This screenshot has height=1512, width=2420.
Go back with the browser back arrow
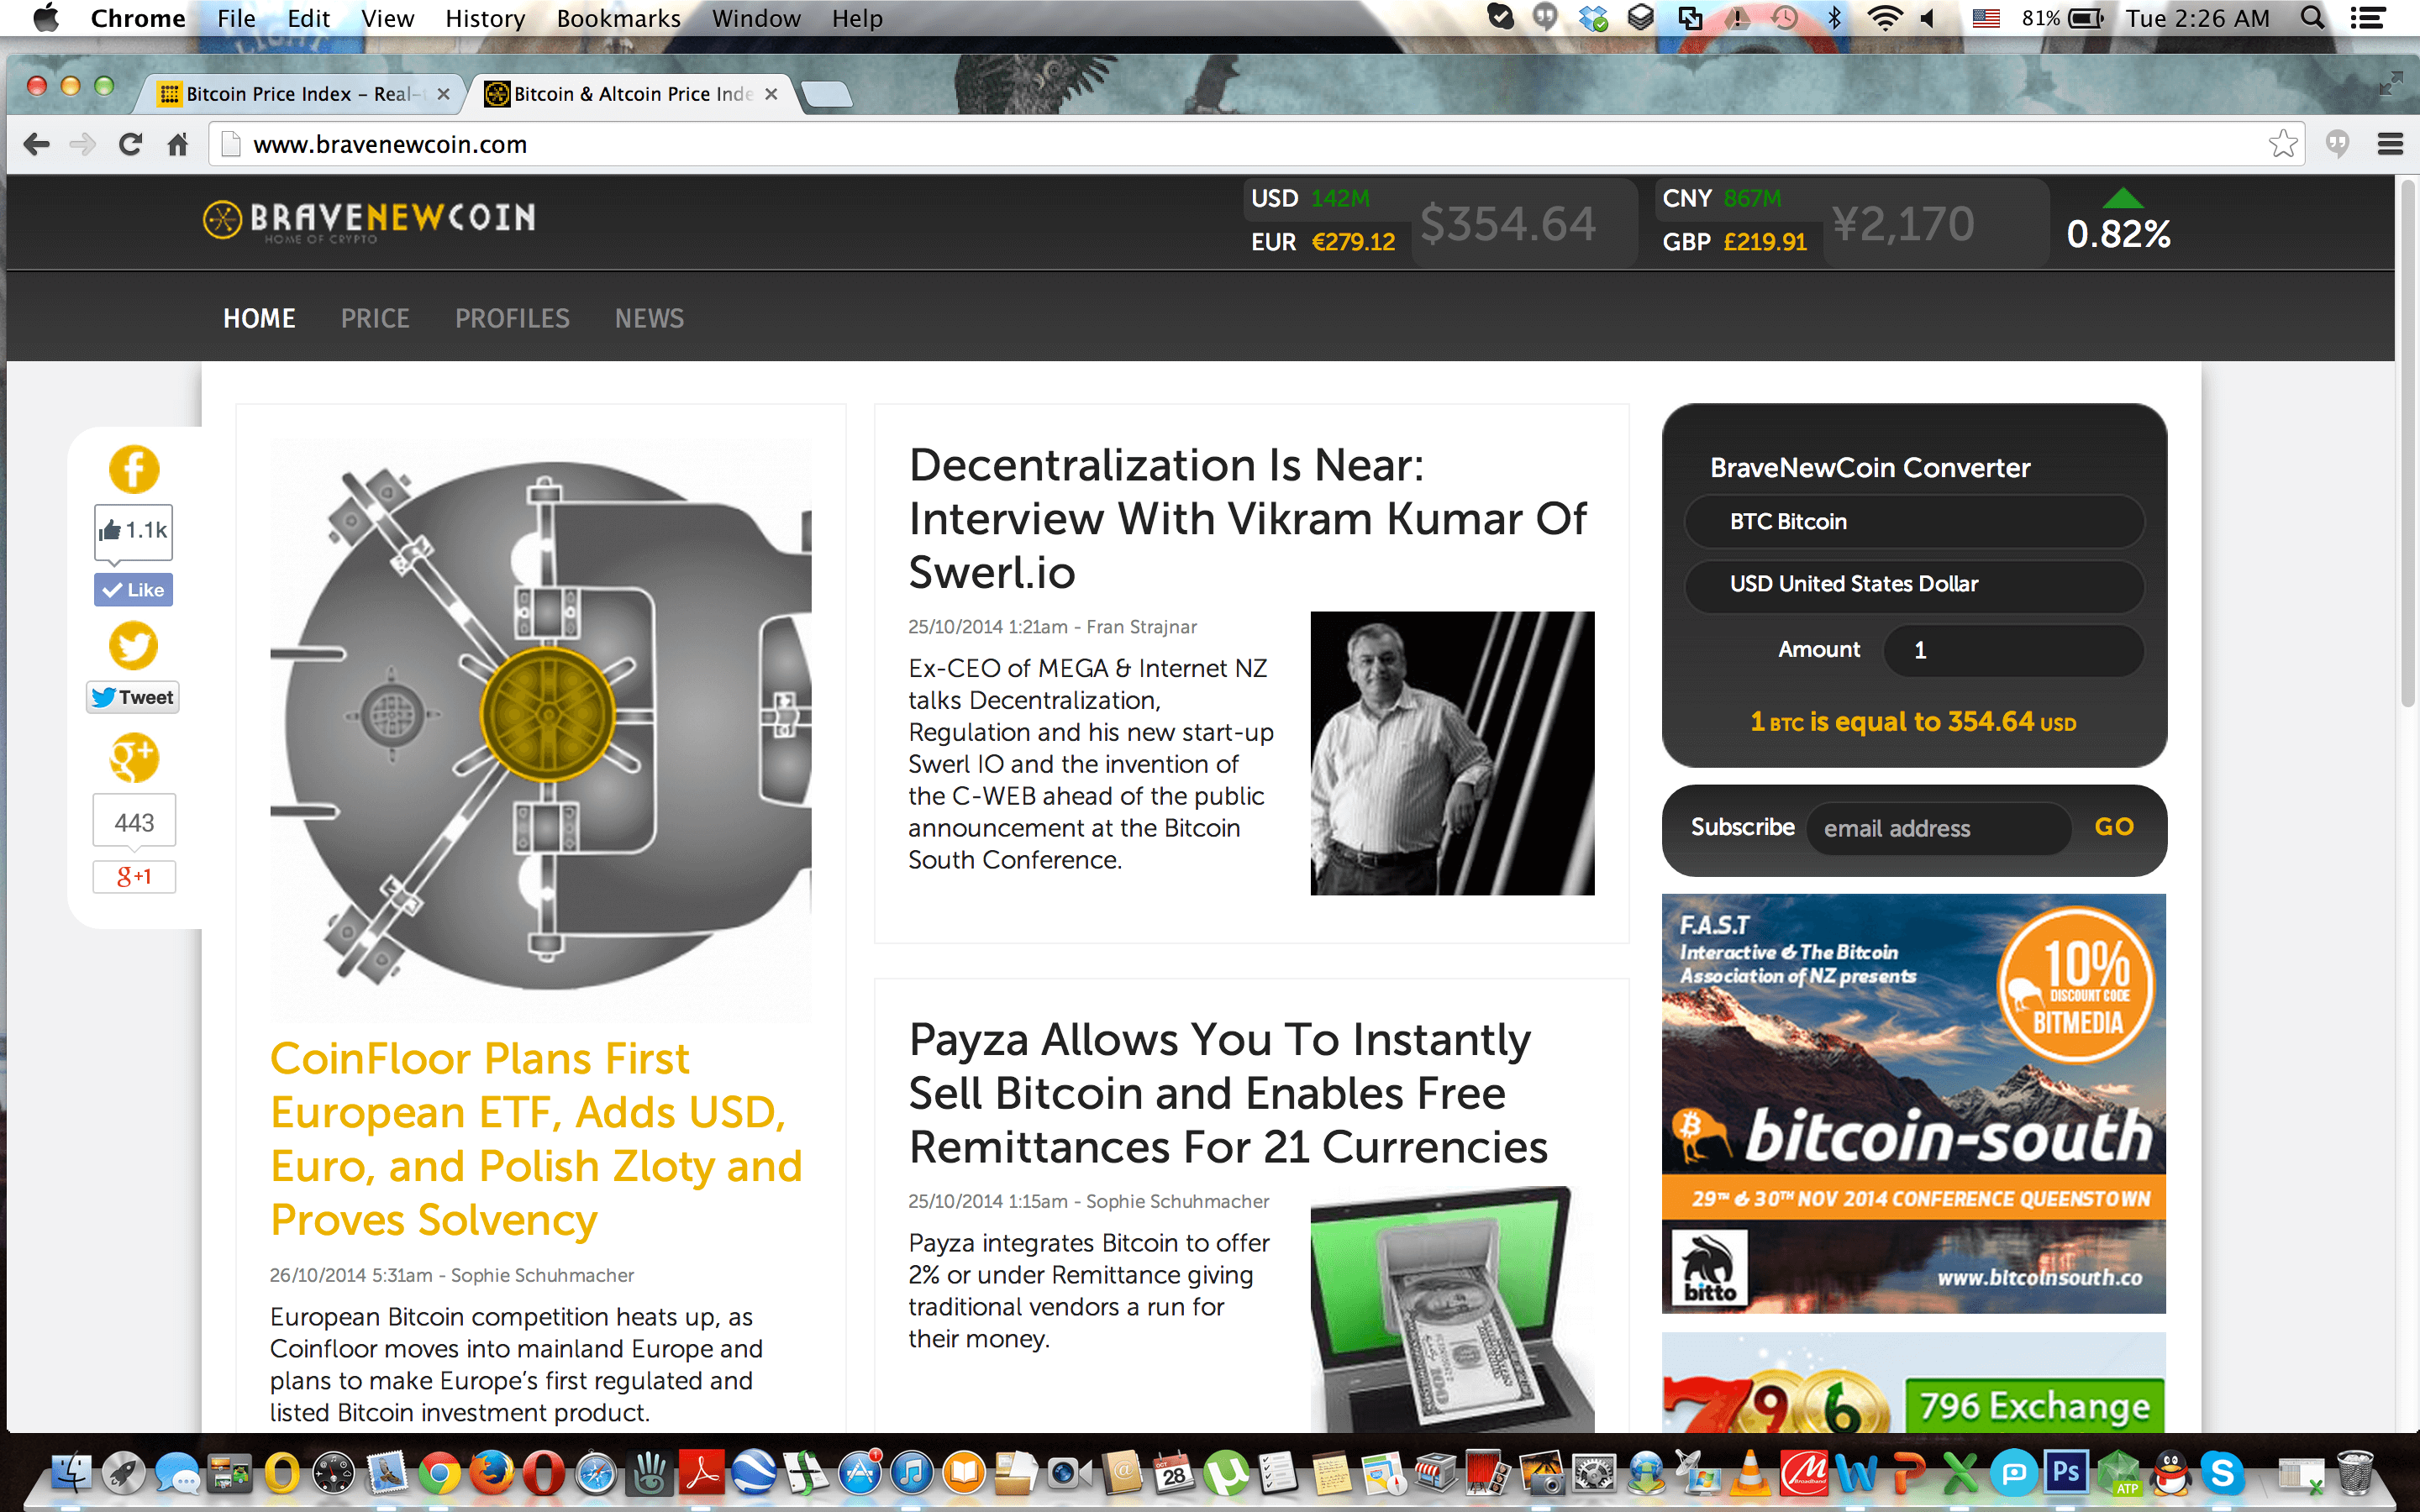pos(36,144)
